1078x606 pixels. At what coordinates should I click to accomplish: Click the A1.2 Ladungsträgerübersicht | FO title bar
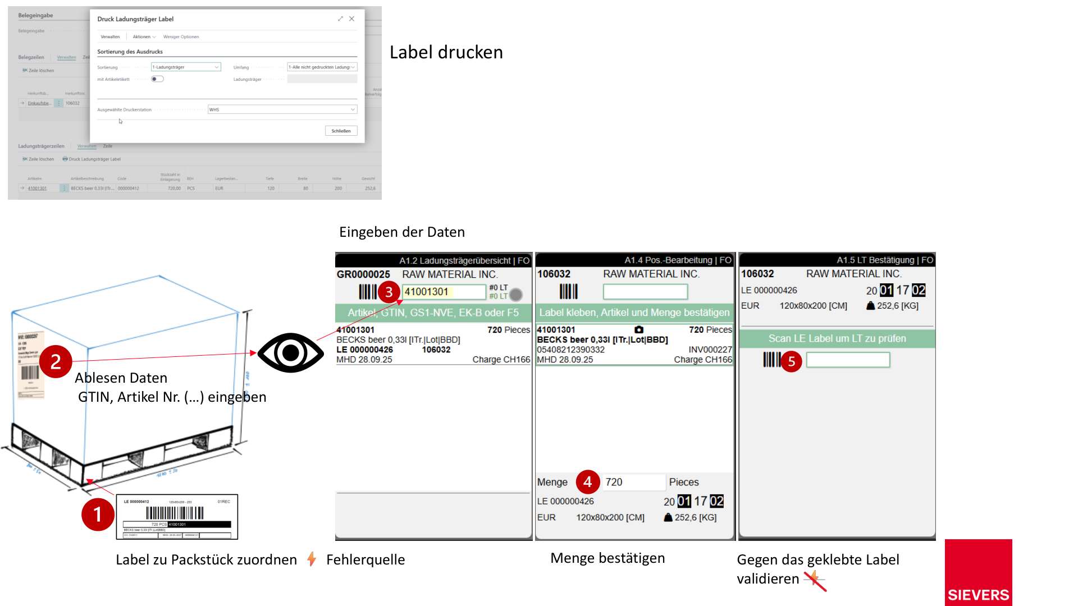tap(433, 260)
